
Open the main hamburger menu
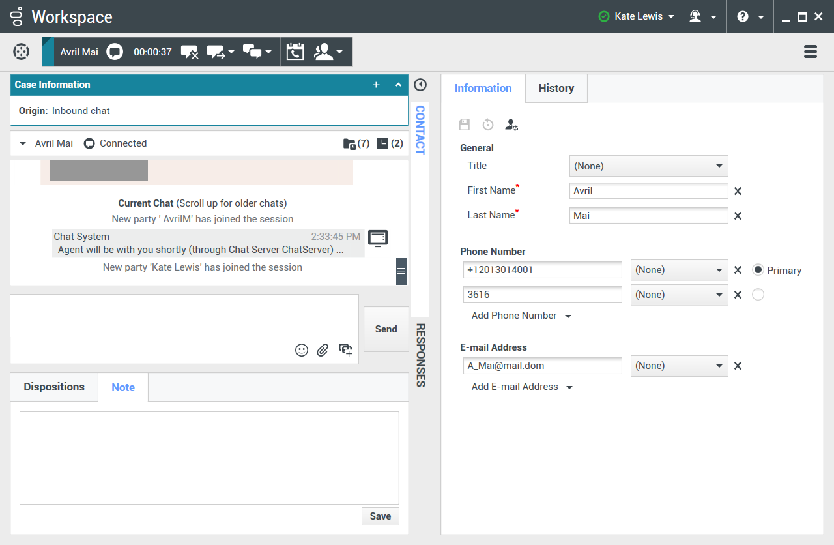click(x=811, y=52)
